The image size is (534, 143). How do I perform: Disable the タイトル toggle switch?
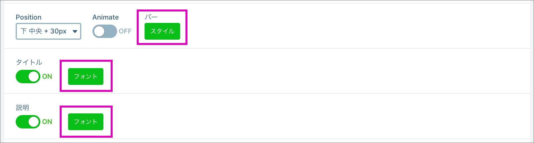coord(28,77)
